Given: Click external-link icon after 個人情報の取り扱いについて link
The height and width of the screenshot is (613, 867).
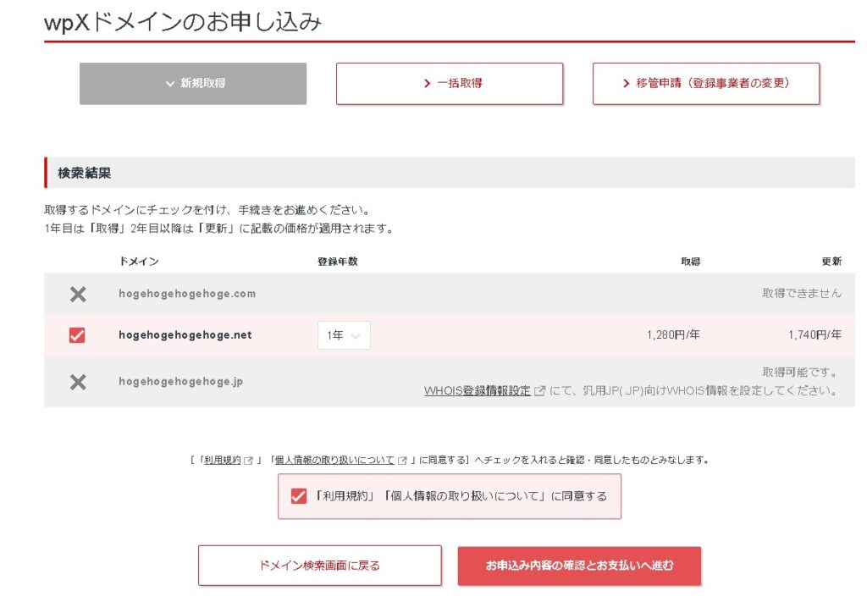Looking at the screenshot, I should click(x=403, y=461).
